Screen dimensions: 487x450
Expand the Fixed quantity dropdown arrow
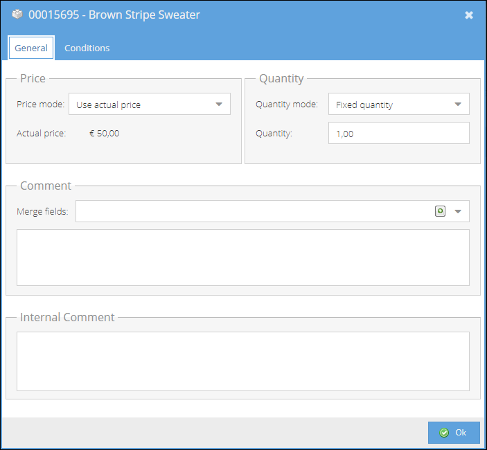(x=458, y=105)
